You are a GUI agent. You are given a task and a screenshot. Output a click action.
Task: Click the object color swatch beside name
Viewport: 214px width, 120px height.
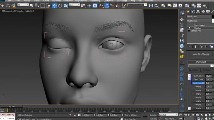click(213, 16)
